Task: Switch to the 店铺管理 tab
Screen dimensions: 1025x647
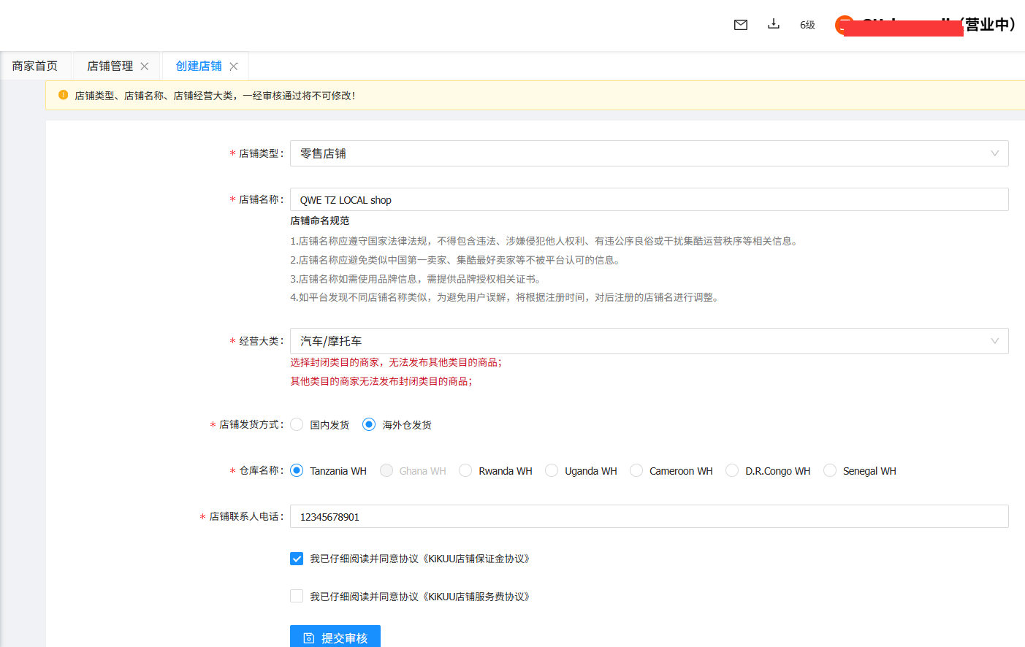Action: [110, 66]
